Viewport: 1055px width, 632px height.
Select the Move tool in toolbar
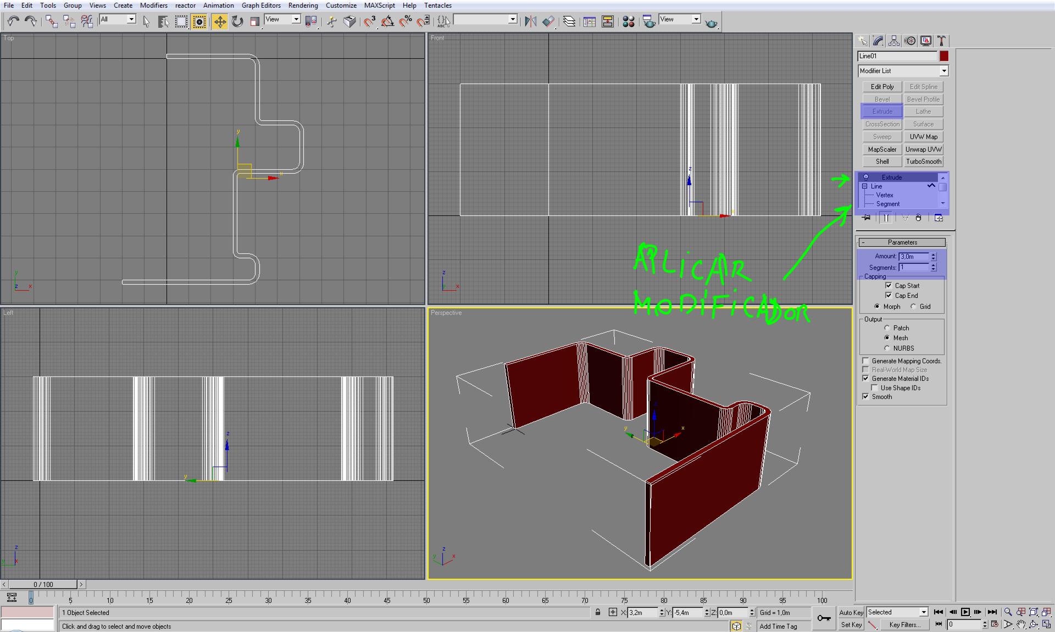pos(219,21)
